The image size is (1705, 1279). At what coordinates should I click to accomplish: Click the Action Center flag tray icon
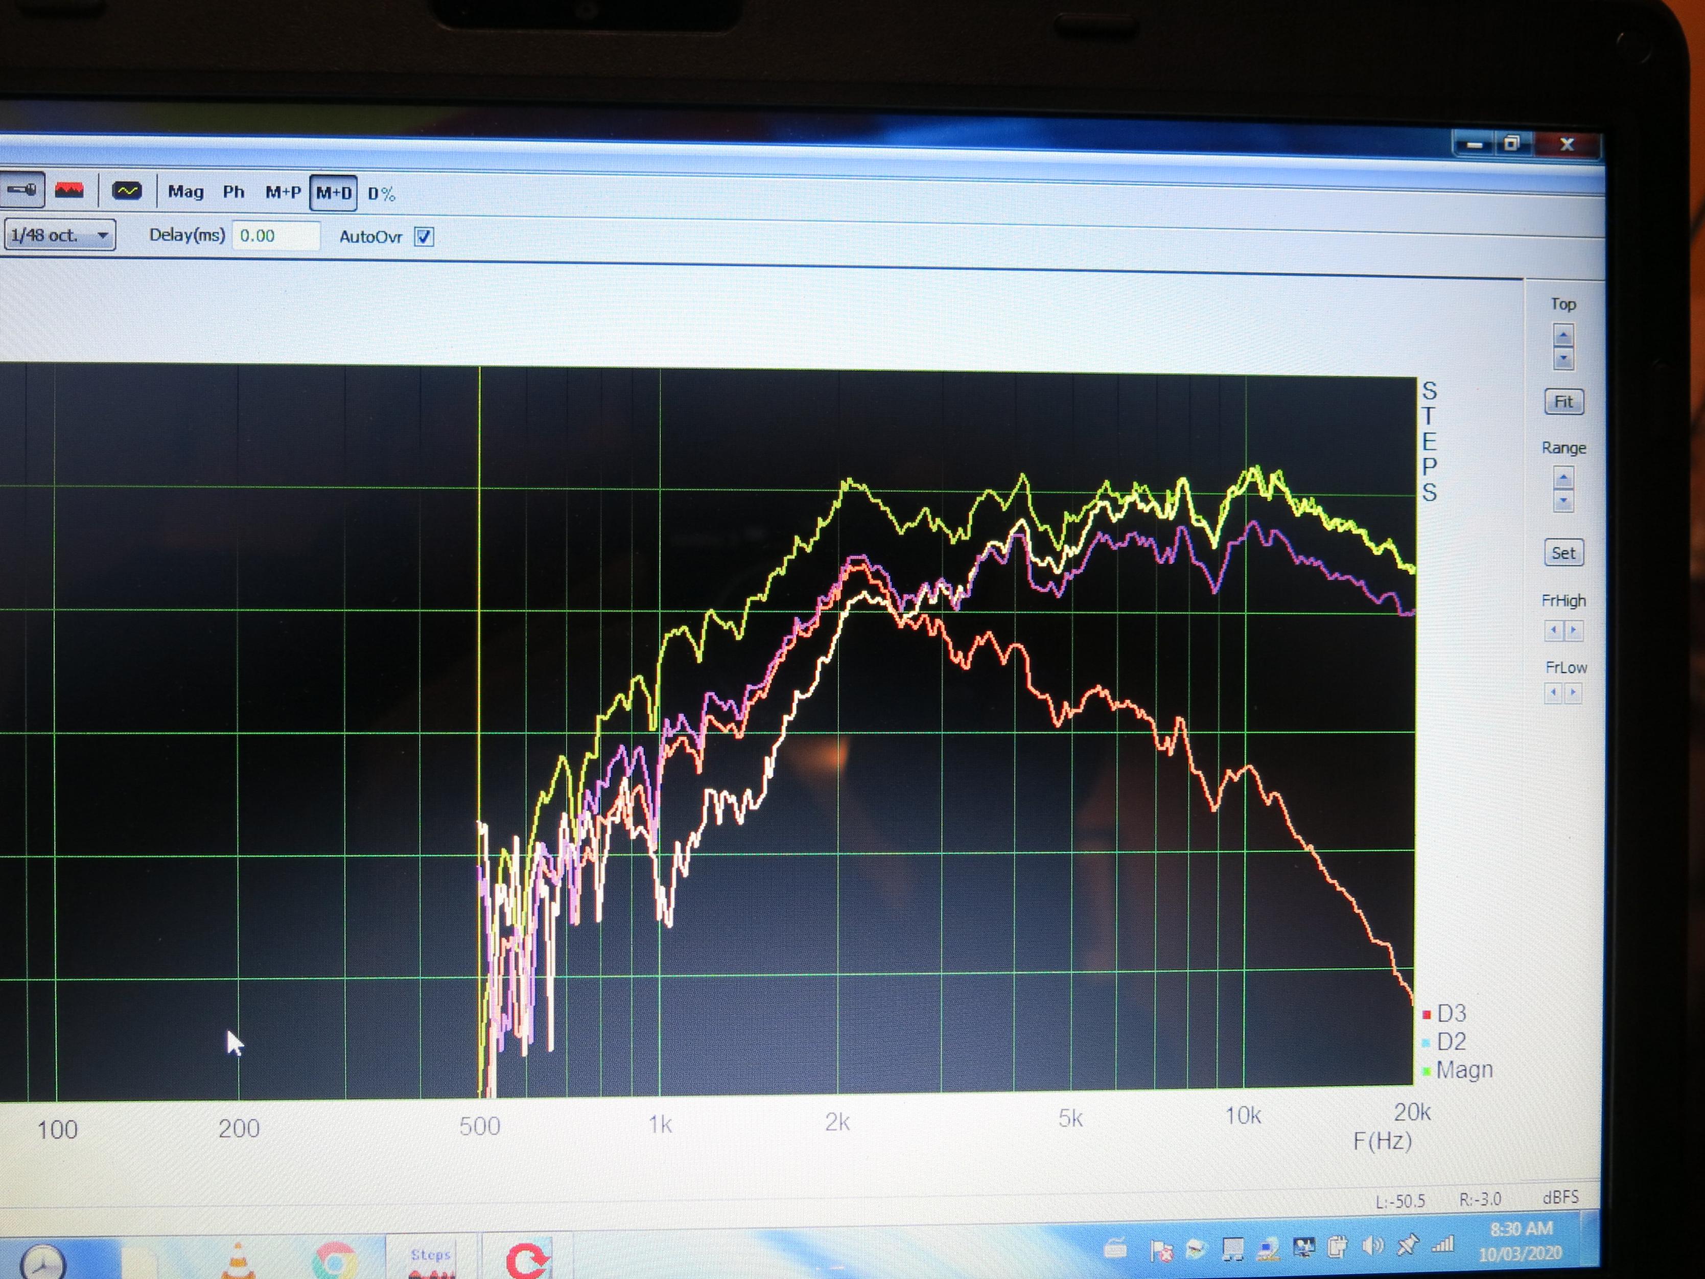[x=1161, y=1250]
